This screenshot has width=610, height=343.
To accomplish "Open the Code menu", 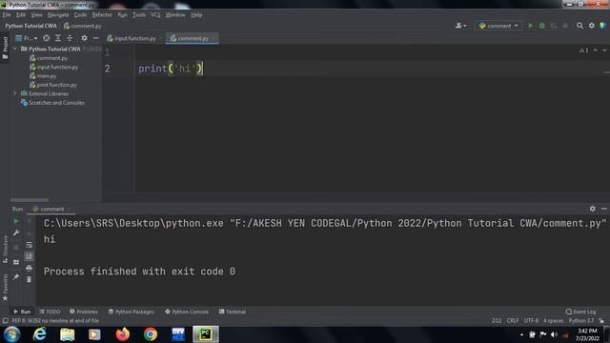I will point(80,15).
